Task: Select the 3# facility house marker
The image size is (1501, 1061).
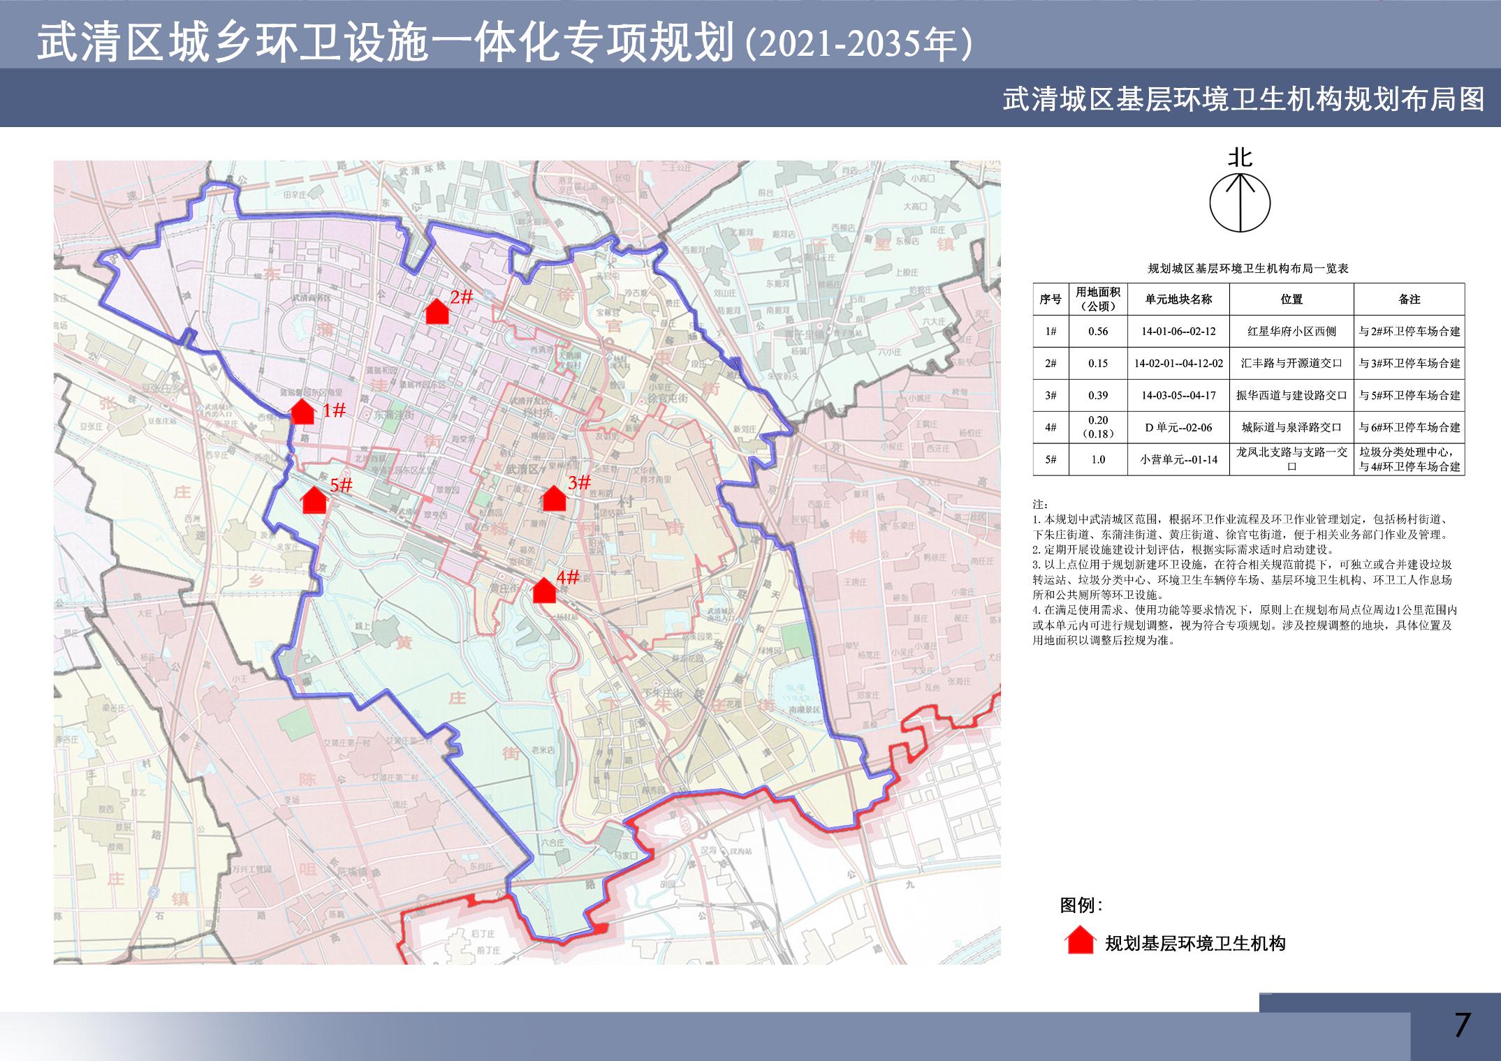Action: click(x=554, y=498)
